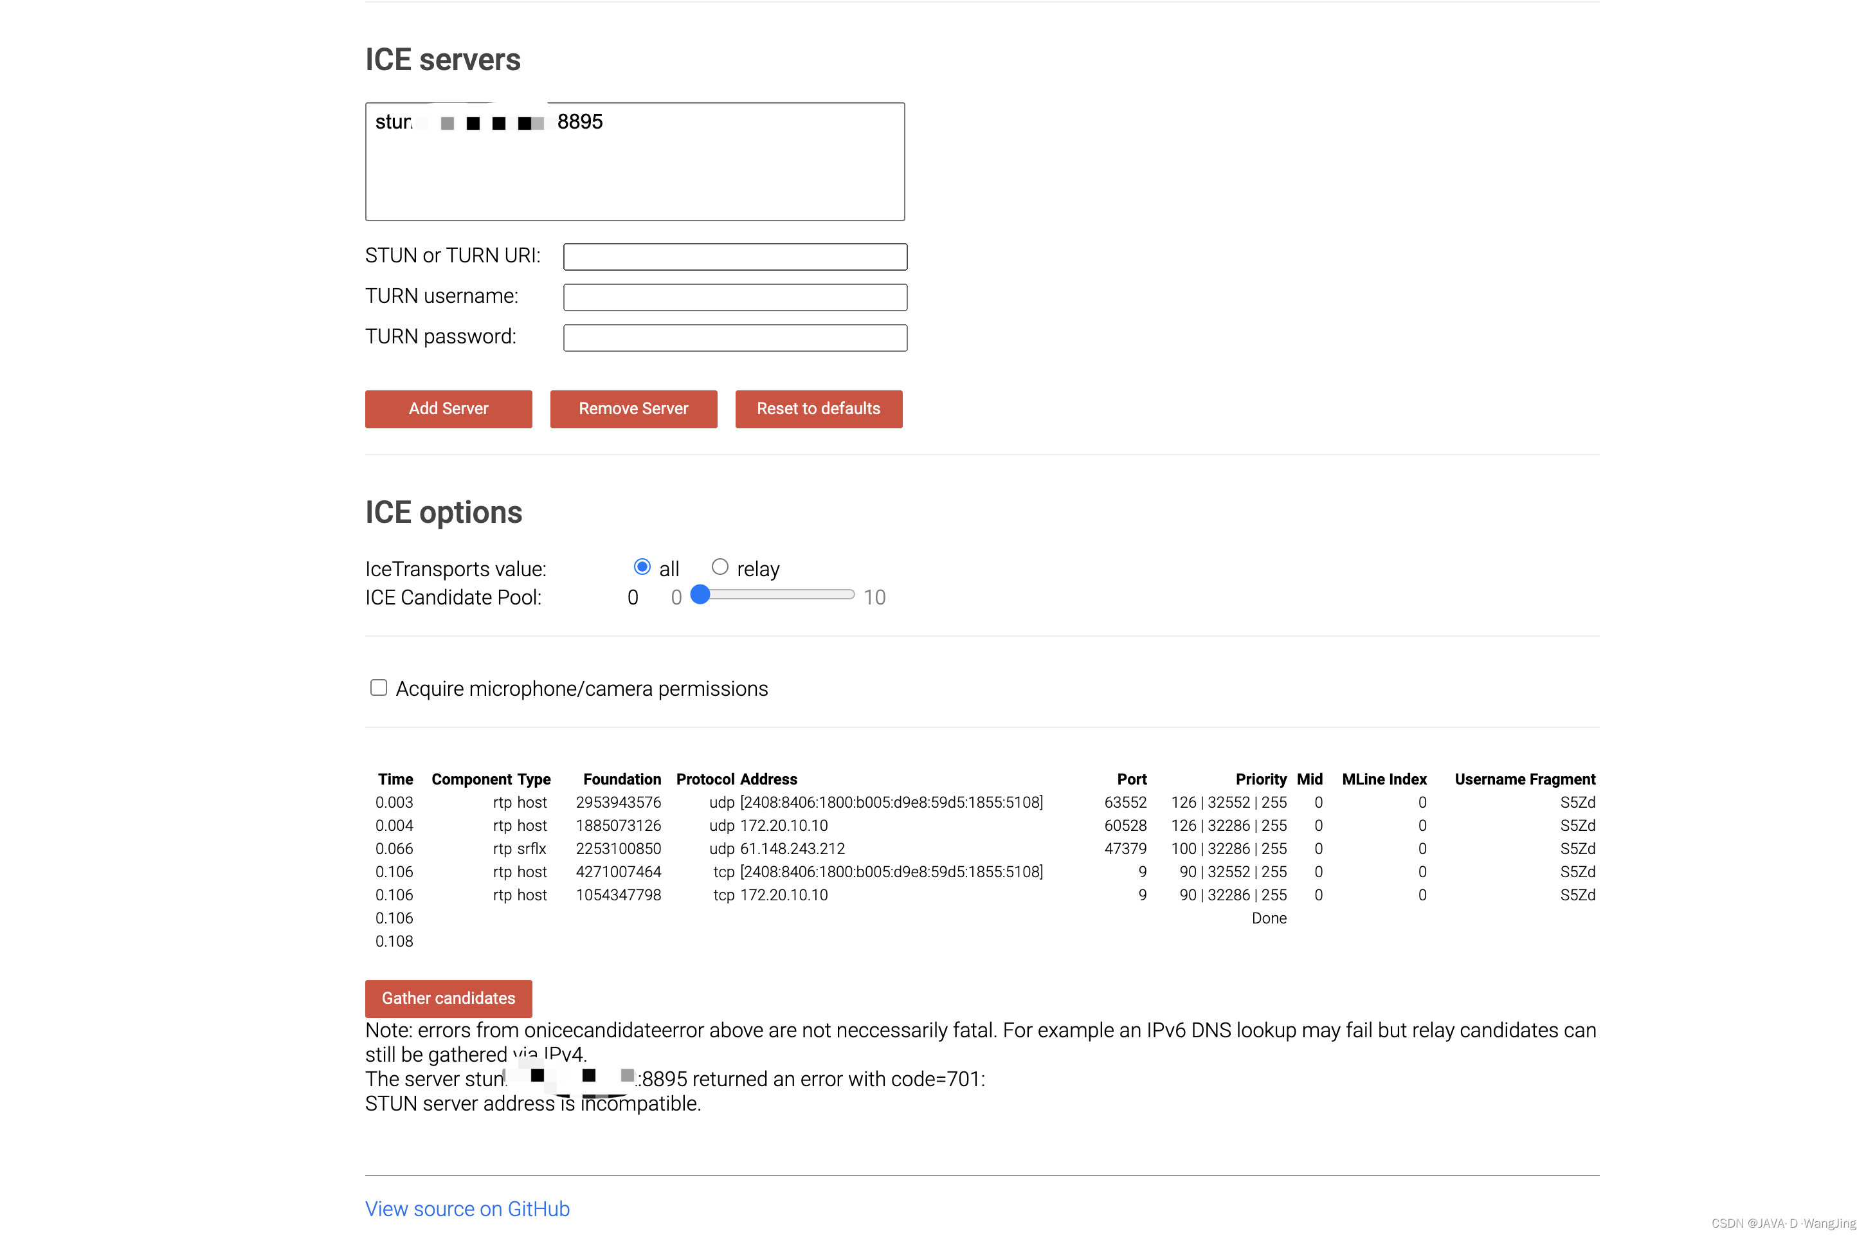Click the Username Fragment column header

[1524, 779]
